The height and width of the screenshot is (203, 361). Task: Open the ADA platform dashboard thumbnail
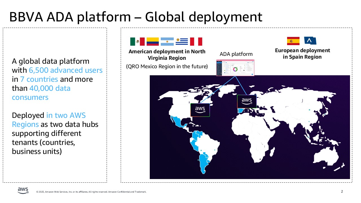click(235, 67)
